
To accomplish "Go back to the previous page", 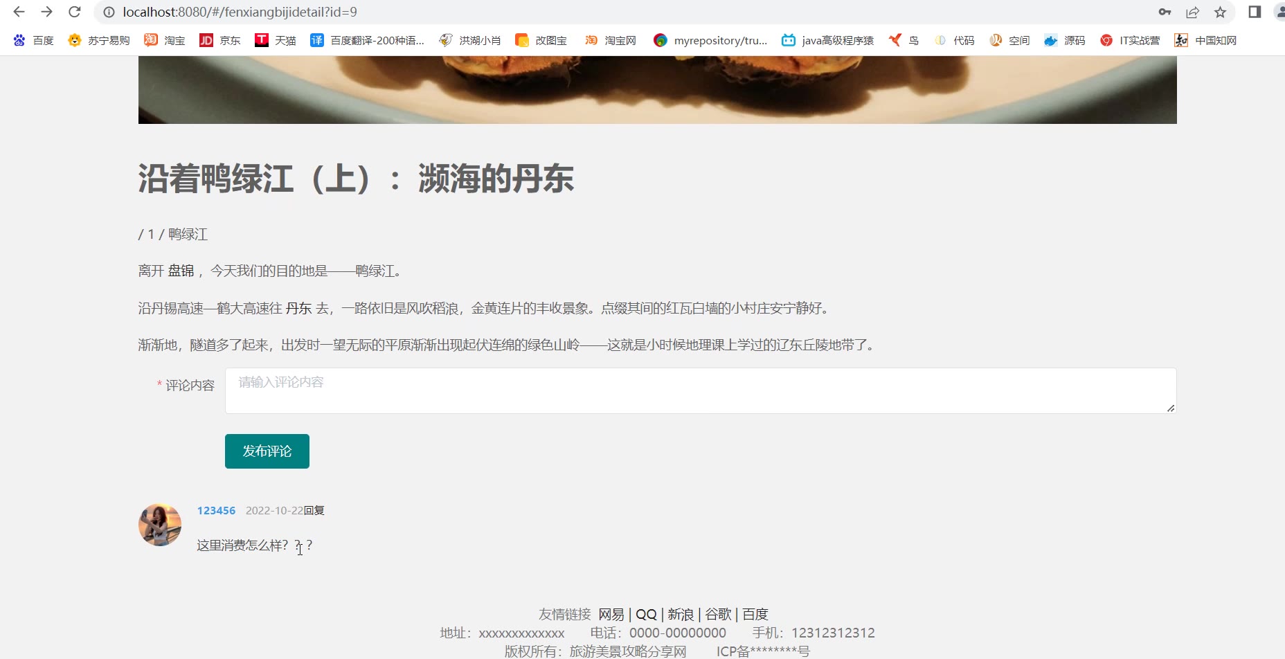I will point(19,12).
